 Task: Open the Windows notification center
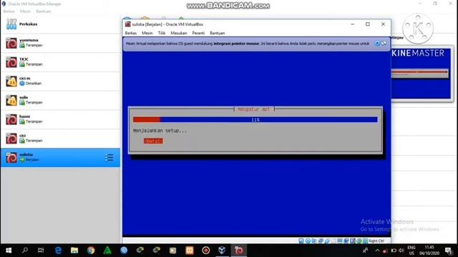coord(449,251)
